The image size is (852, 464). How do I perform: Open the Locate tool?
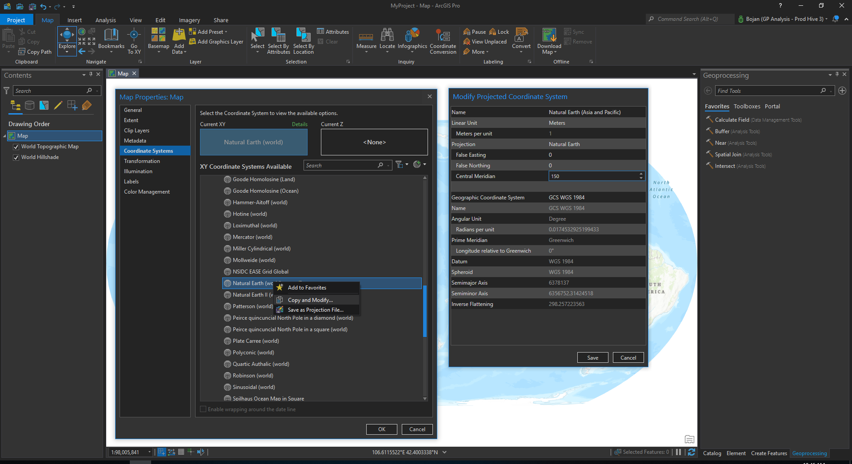pyautogui.click(x=387, y=40)
